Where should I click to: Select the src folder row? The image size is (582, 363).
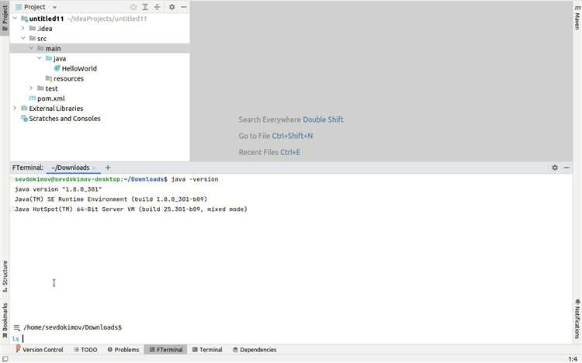tap(100, 39)
